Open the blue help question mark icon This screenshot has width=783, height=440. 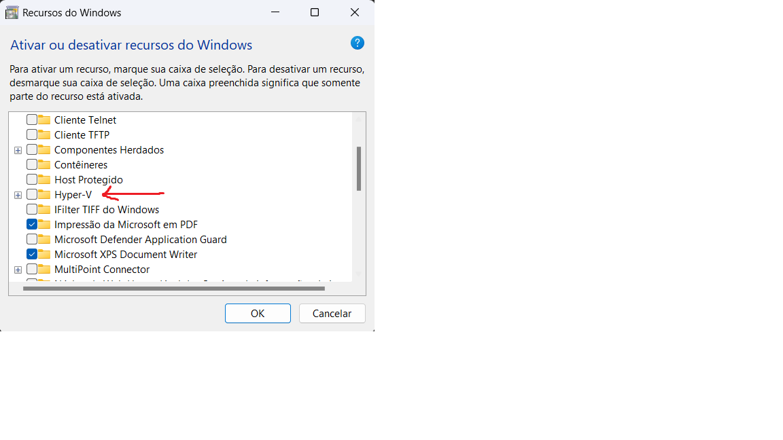pyautogui.click(x=357, y=43)
